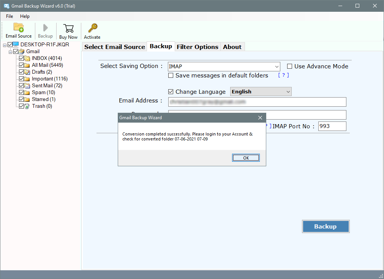The height and width of the screenshot is (279, 384).
Task: Check Save messages in default folders
Action: 171,76
